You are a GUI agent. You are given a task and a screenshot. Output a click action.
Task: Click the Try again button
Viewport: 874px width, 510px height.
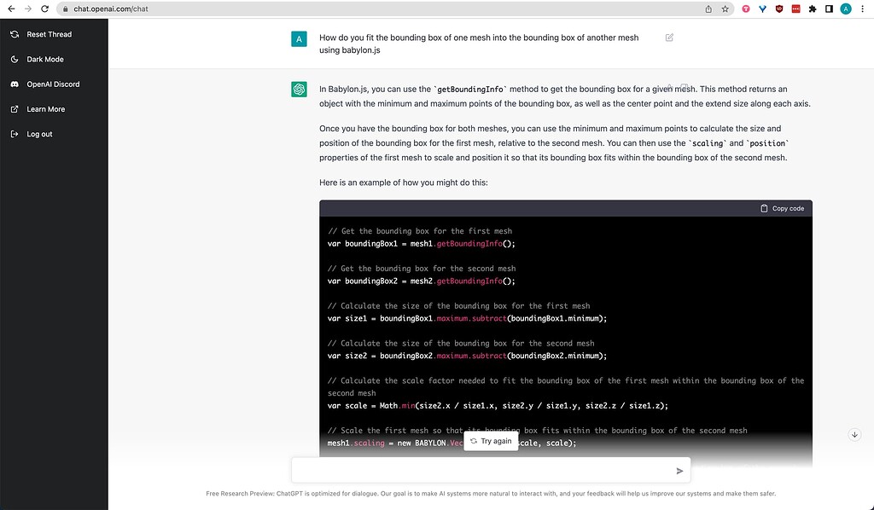[x=491, y=441]
